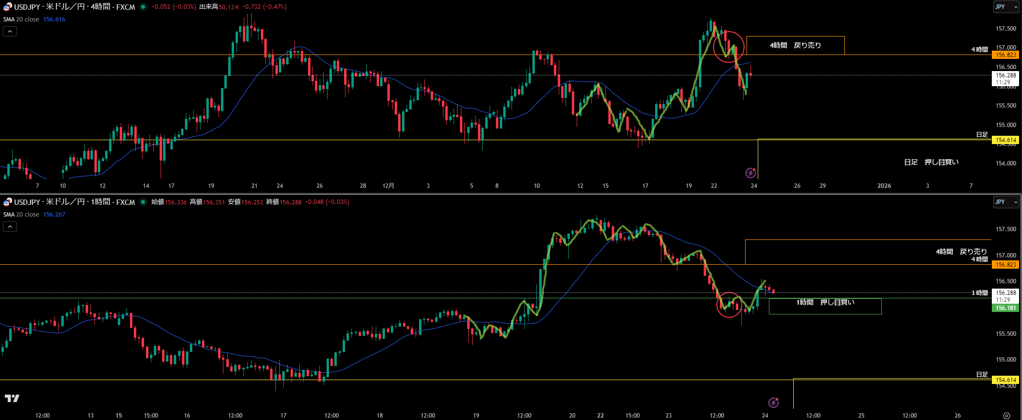Select the green 156.181 price label

[1005, 308]
